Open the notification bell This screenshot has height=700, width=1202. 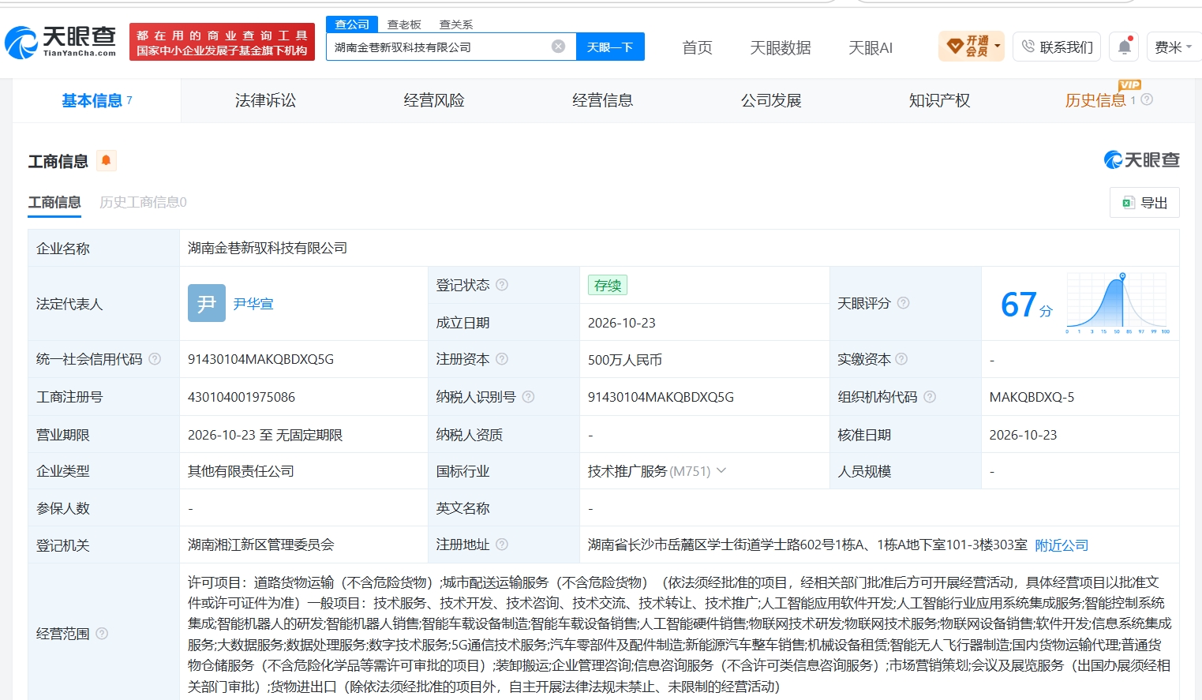(x=1125, y=47)
